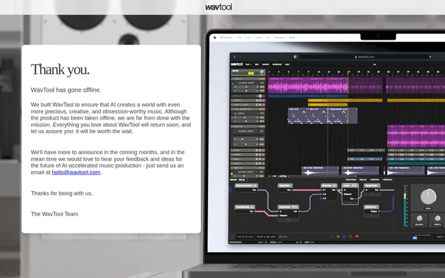The height and width of the screenshot is (278, 445).
Task: Open the hello@wavtool.com email link
Action: [76, 172]
